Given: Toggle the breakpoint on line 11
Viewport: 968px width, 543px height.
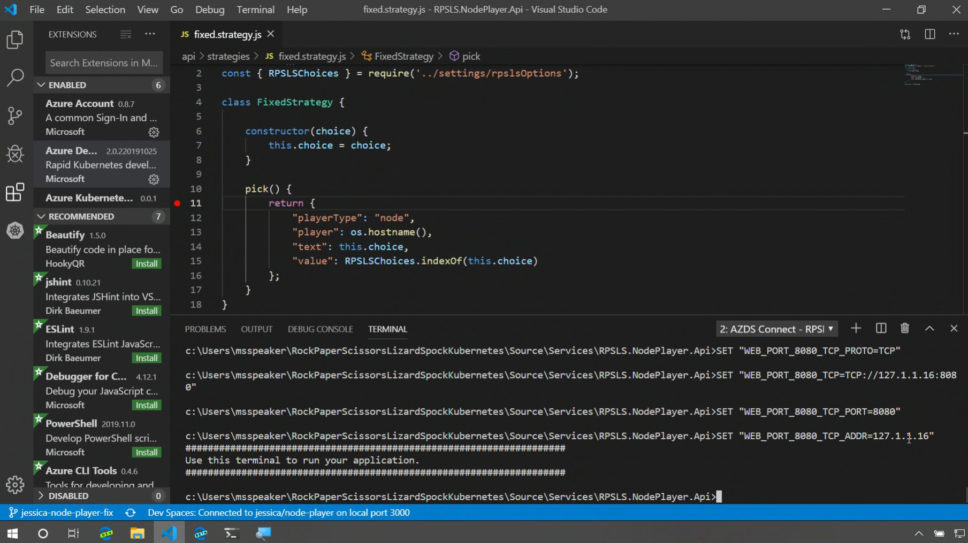Looking at the screenshot, I should [177, 203].
